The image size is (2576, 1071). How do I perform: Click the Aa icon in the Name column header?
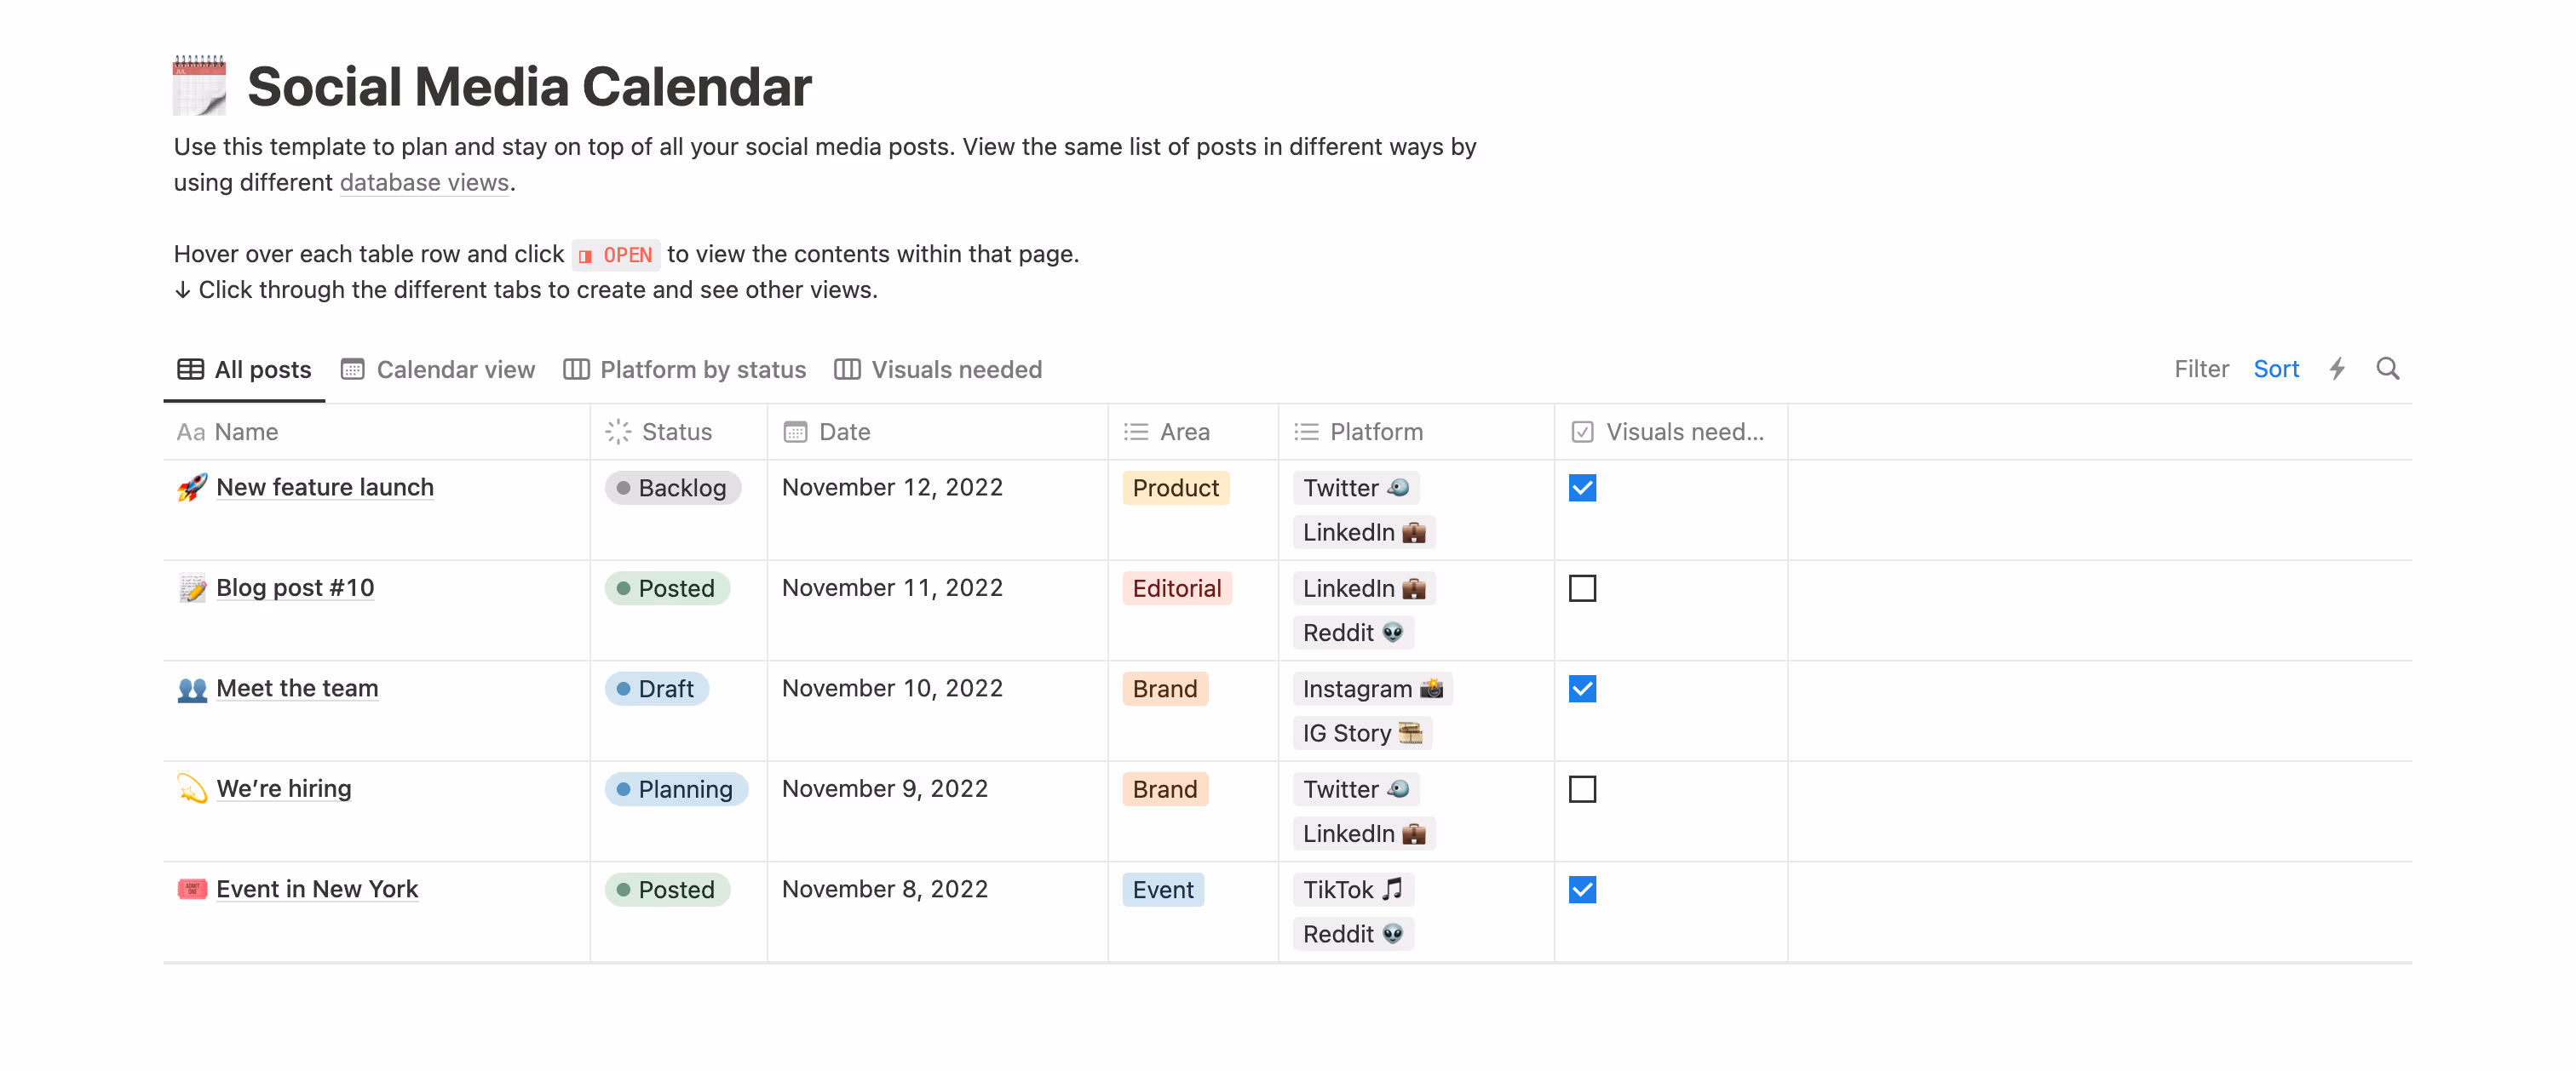tap(191, 432)
